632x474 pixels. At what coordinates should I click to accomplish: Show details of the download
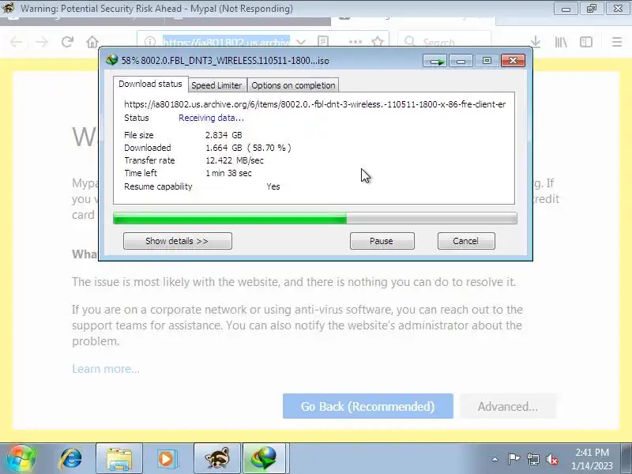[x=177, y=241]
